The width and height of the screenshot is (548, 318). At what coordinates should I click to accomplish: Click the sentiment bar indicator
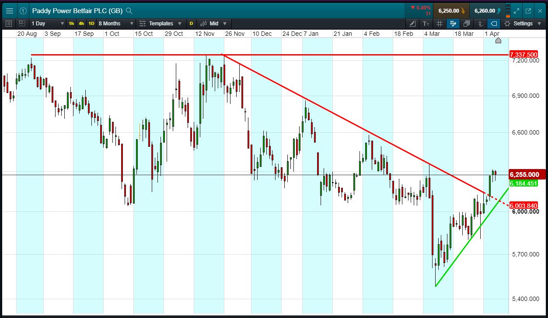click(508, 11)
